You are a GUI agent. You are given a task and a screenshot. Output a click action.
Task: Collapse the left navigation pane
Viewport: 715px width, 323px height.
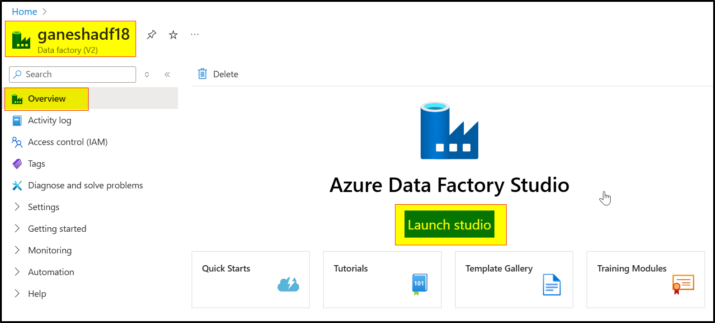point(167,74)
